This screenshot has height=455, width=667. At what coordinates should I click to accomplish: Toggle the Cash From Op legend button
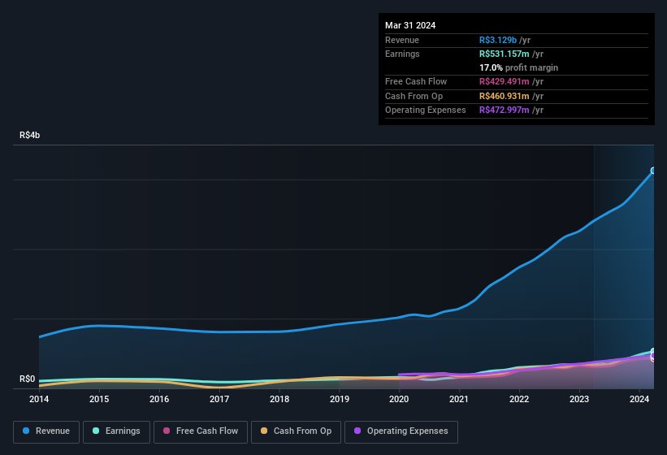click(x=296, y=431)
